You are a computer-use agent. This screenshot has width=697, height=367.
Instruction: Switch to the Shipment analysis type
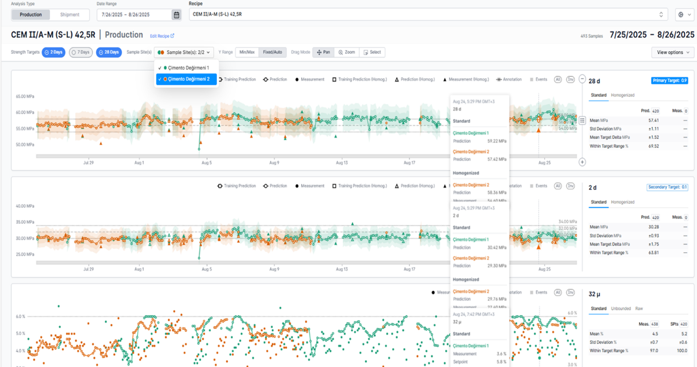coord(70,15)
